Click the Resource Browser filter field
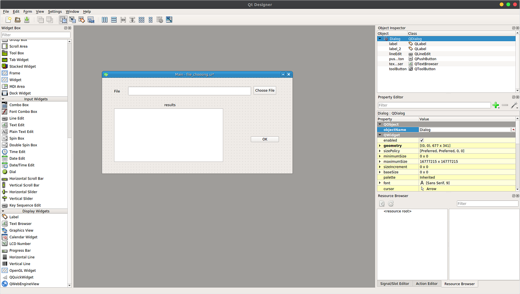This screenshot has width=520, height=294. click(x=487, y=203)
